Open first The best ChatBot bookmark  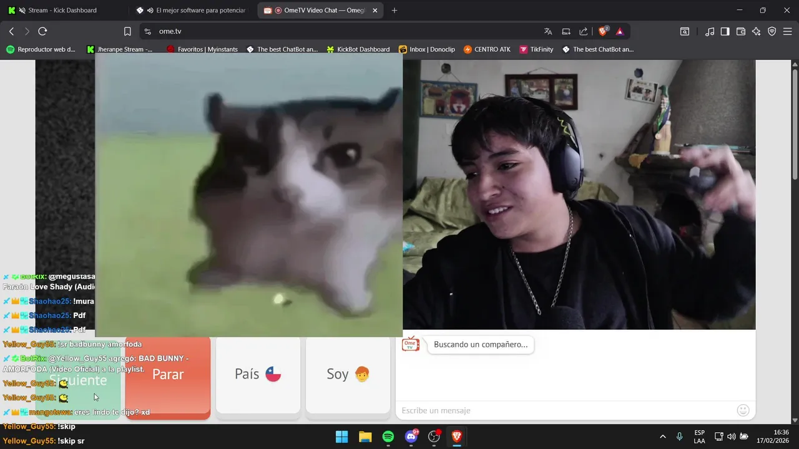pos(282,49)
